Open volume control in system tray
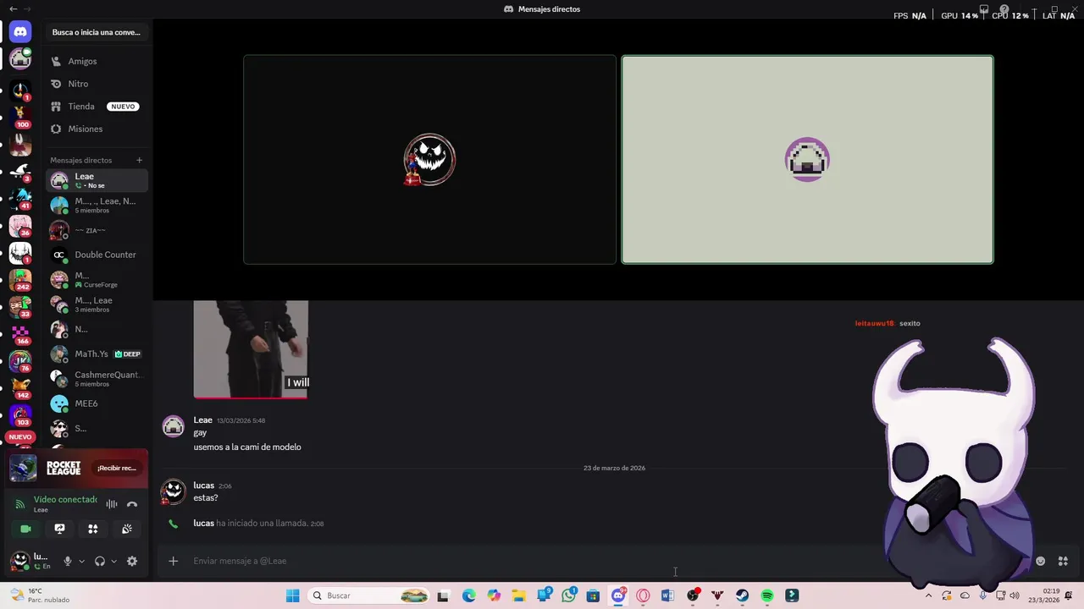Screen dimensions: 1084x609 coord(1015,595)
